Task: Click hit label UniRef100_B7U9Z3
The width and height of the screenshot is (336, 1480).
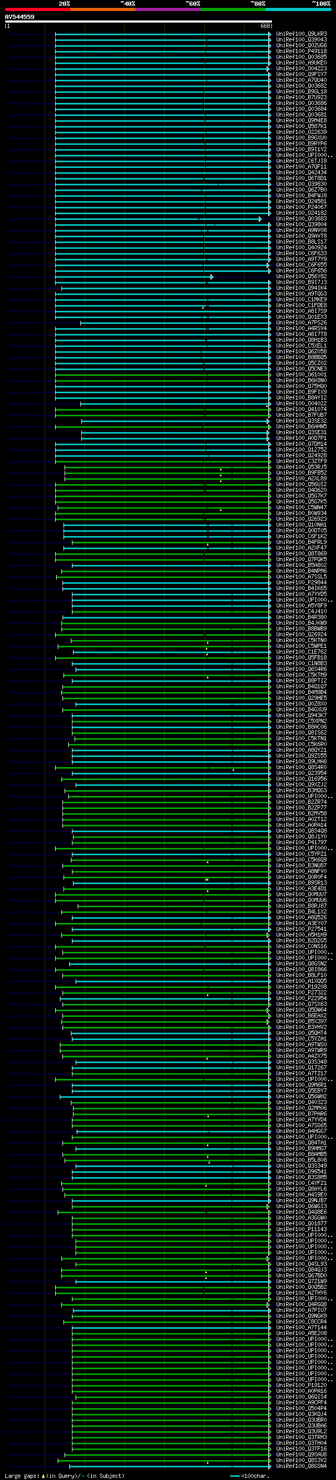Action: tap(301, 97)
